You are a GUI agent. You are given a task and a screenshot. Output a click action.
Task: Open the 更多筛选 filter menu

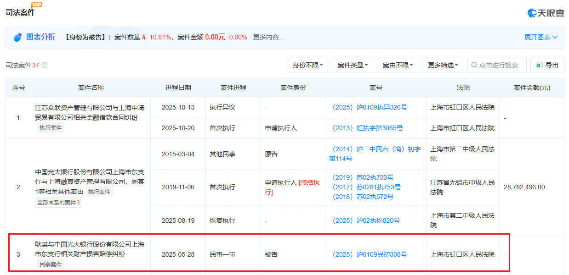click(x=442, y=65)
